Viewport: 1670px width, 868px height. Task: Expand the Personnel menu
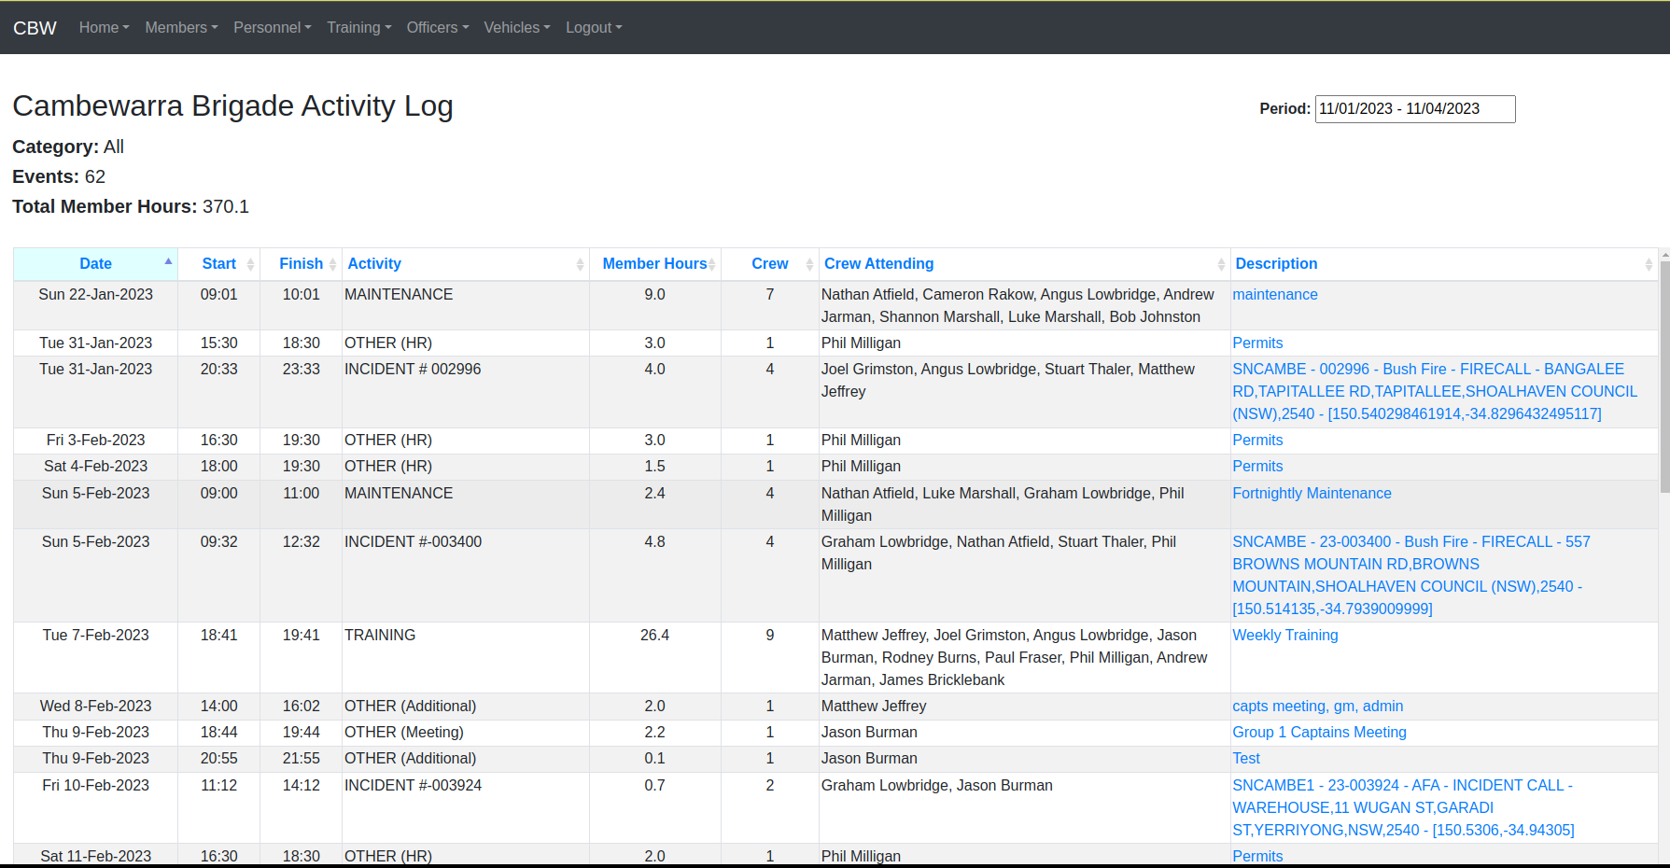pos(272,28)
